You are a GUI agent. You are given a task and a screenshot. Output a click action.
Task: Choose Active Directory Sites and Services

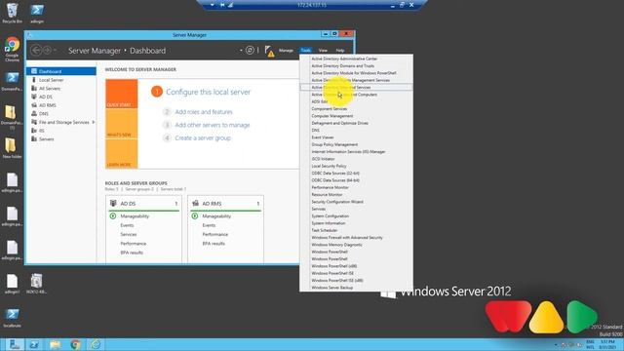[x=356, y=87]
